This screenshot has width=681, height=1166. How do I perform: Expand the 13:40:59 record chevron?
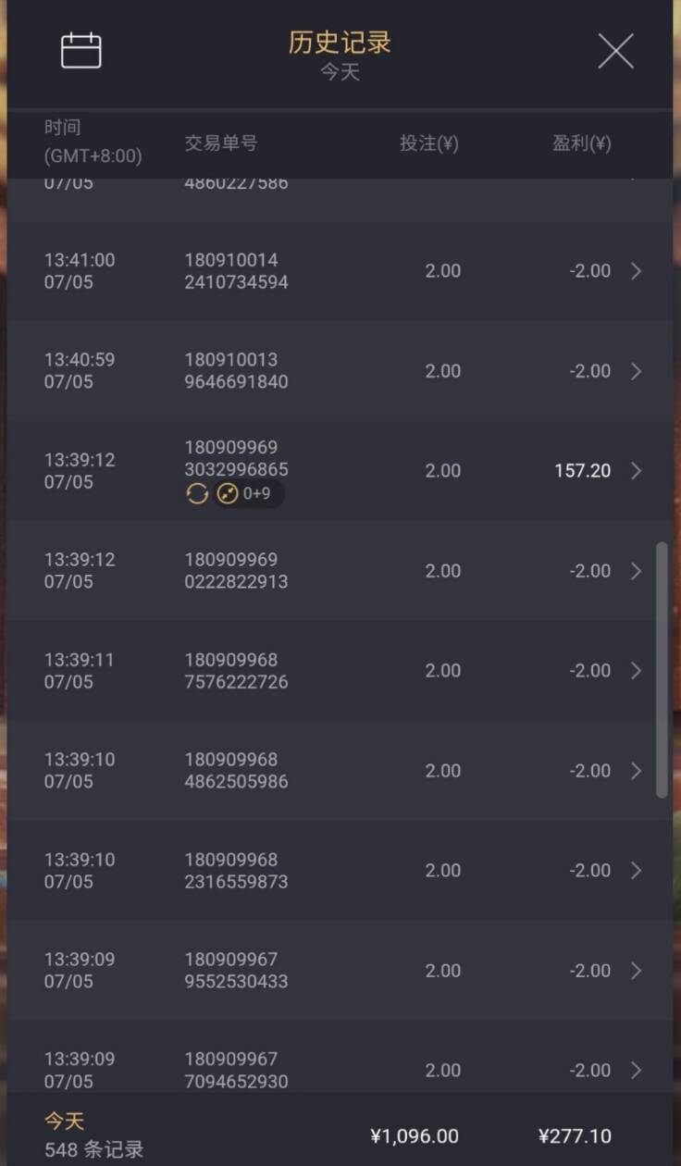click(636, 371)
